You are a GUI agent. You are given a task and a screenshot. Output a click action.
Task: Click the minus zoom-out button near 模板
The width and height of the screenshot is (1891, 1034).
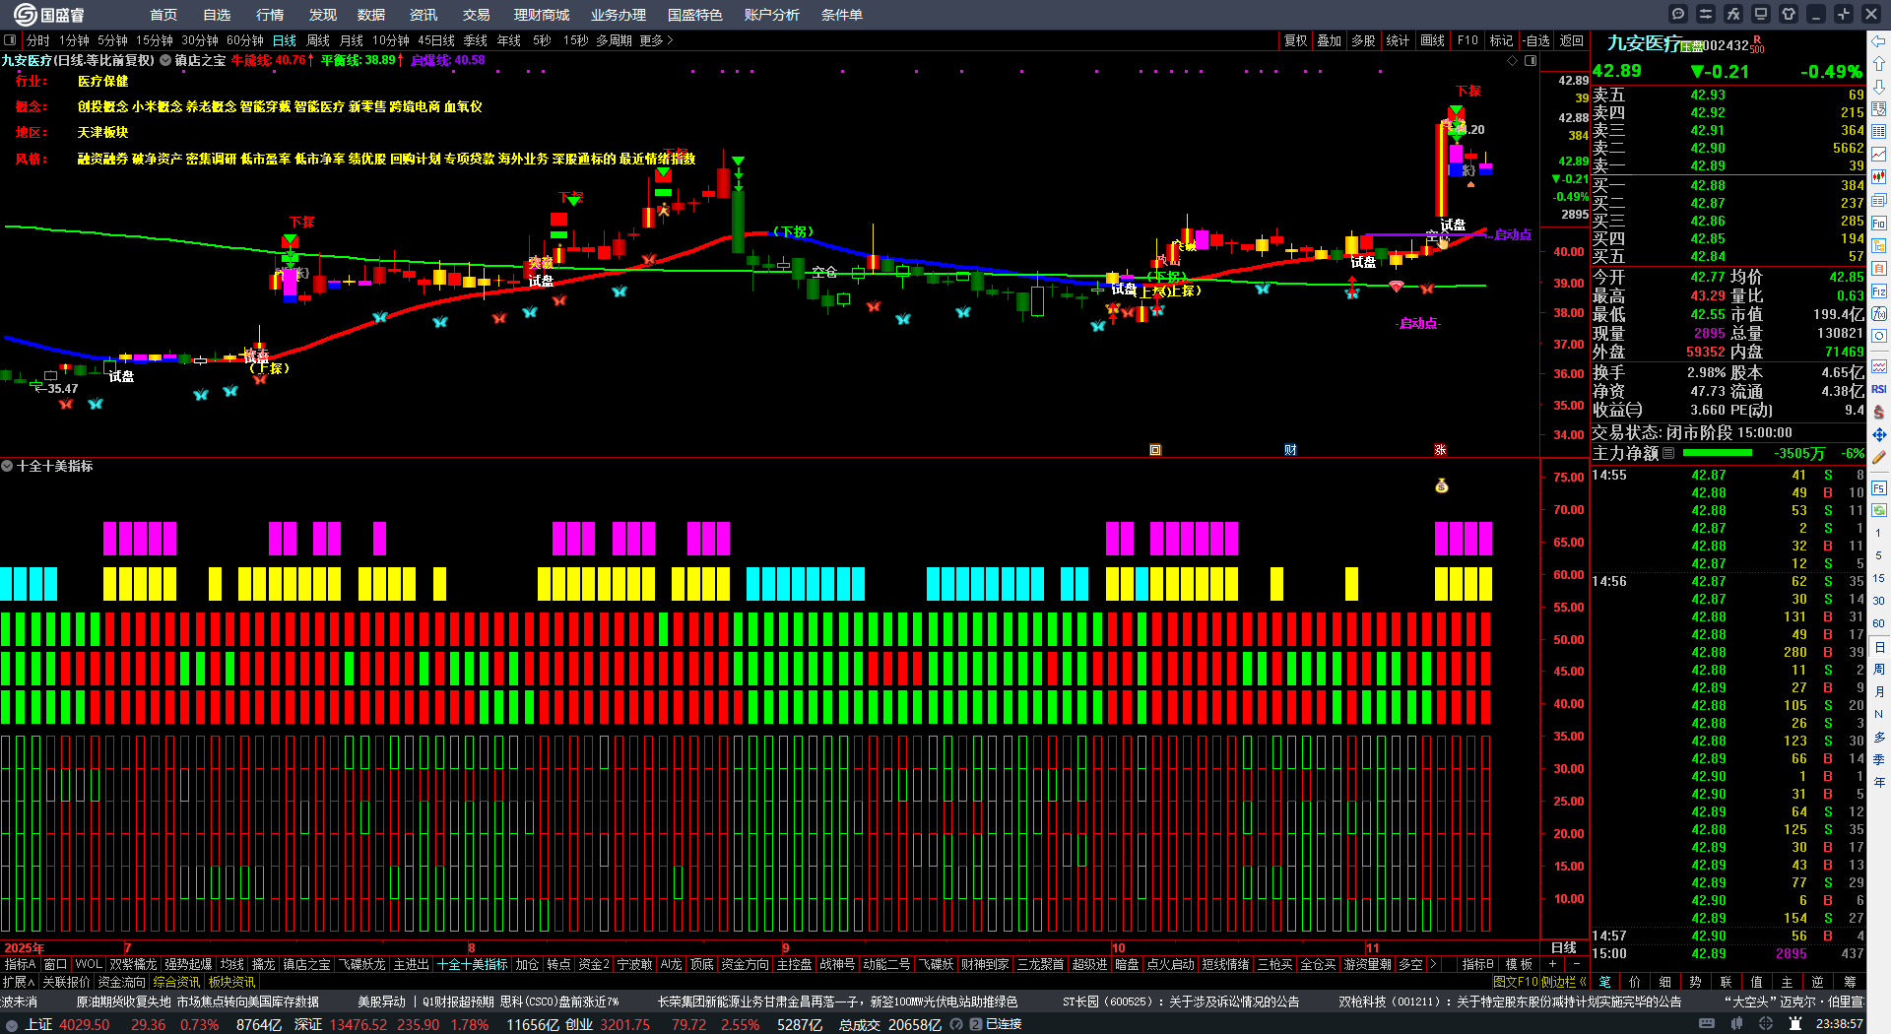pos(1577,964)
